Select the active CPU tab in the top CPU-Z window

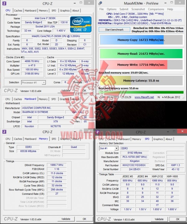(x=8, y=11)
